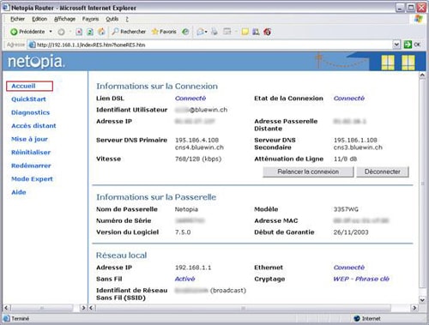This screenshot has width=429, height=325.
Task: Click the Lien DSL Connecté status
Action: [190, 99]
